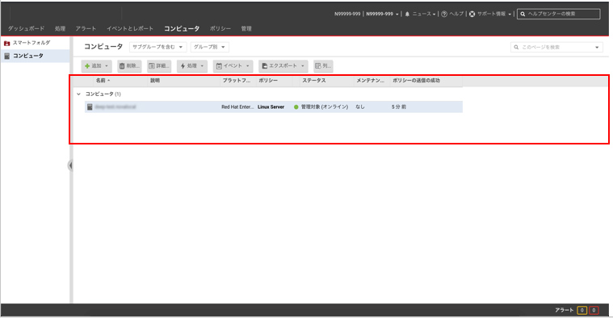This screenshot has width=613, height=318.
Task: Open the 追加 dropdown arrow
Action: (107, 66)
